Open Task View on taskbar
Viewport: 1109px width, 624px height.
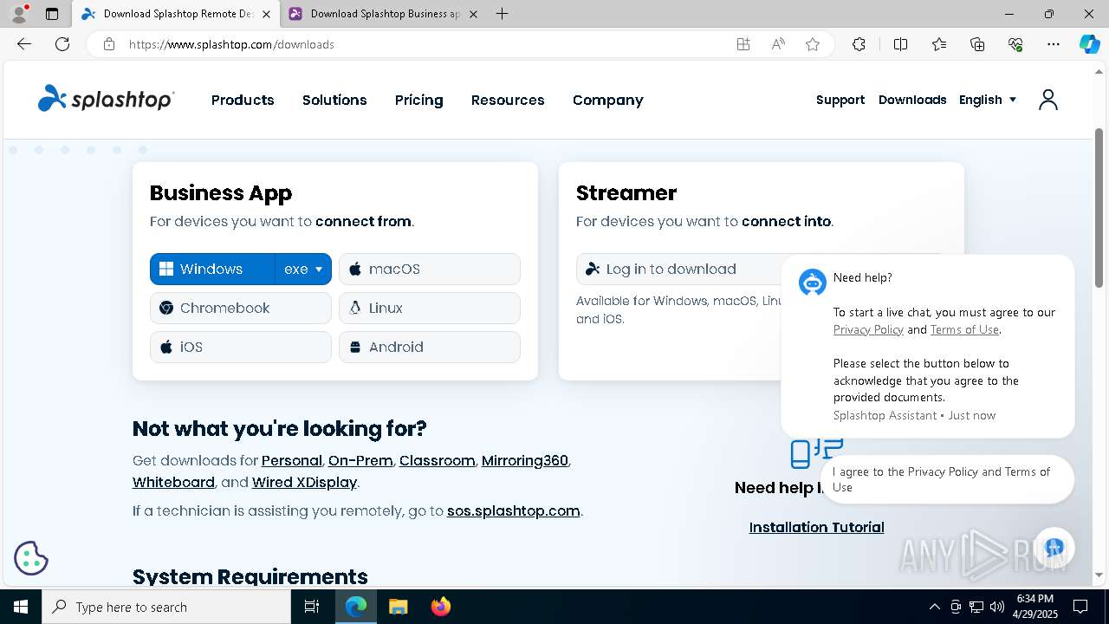click(x=312, y=607)
